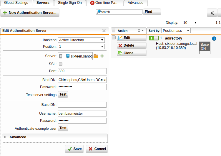Screen dimensions: 221x156
Task: Open the Action list menu icon
Action: click(141, 31)
